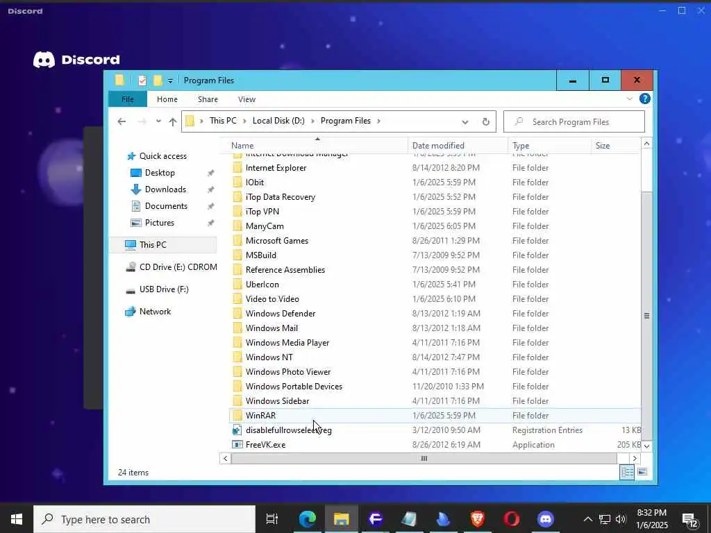Open Explorer Help question mark icon
This screenshot has height=533, width=711.
point(644,99)
